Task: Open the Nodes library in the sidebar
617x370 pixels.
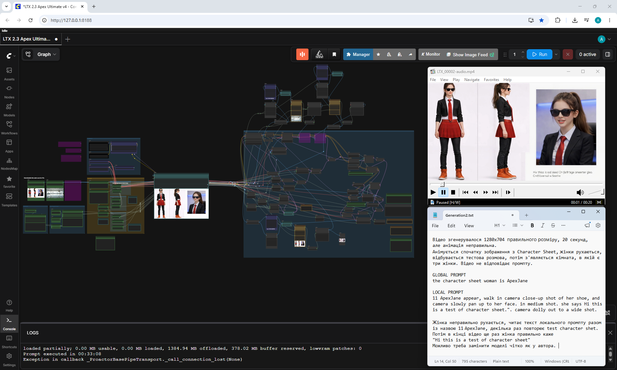Action: click(x=9, y=92)
